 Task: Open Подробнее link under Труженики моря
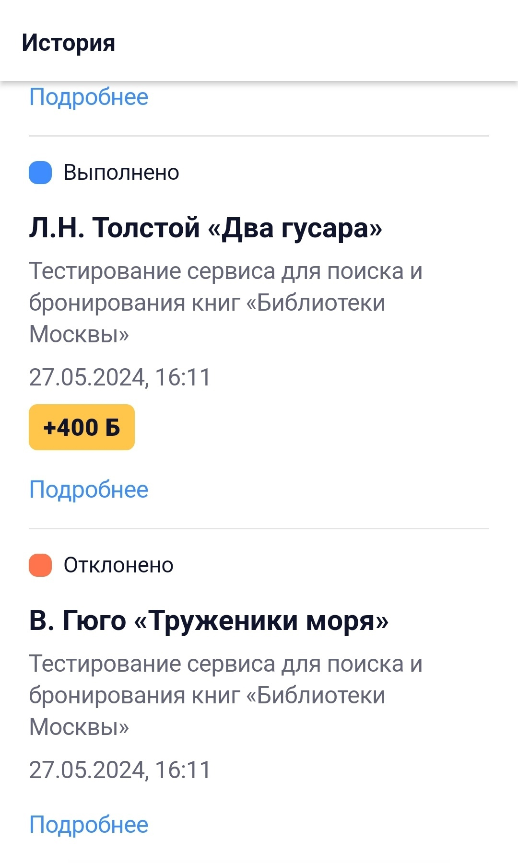click(x=89, y=825)
